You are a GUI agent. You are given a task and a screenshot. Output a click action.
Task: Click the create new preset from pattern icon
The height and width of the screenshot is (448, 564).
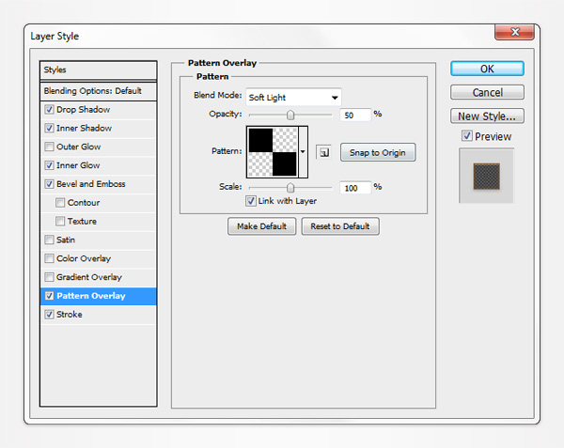322,152
